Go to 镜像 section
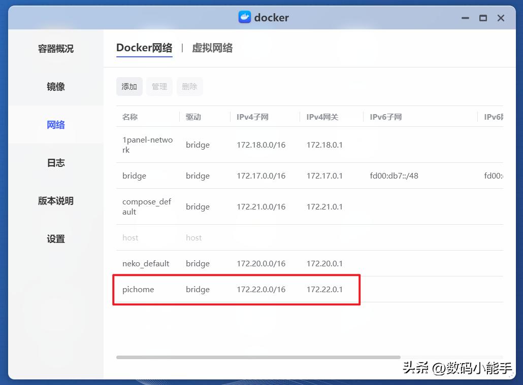The height and width of the screenshot is (385, 523). pyautogui.click(x=56, y=87)
